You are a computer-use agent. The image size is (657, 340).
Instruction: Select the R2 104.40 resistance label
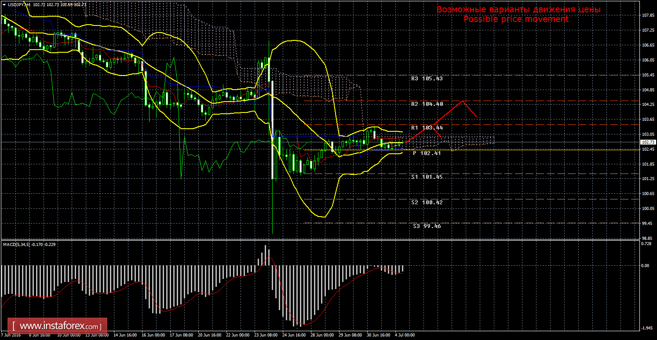click(427, 104)
